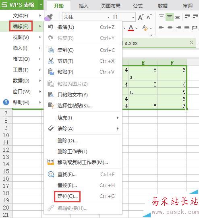Toggle middle vertical alignment
Viewport: 199px width, 218px height.
[x=170, y=17]
